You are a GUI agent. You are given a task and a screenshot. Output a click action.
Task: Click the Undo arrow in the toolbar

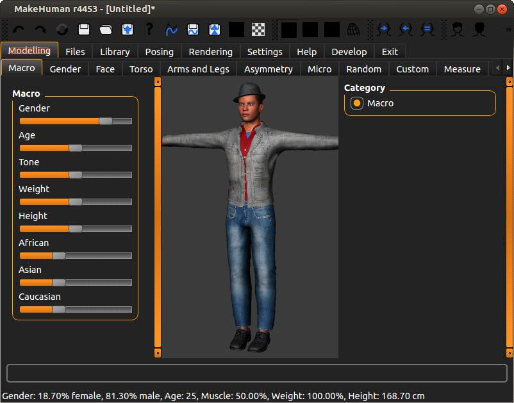click(19, 29)
